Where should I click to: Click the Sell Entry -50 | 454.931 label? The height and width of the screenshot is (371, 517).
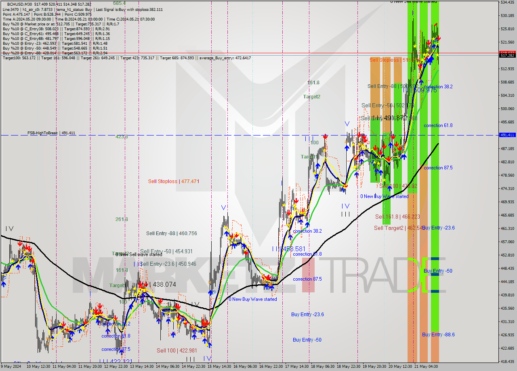click(166, 252)
